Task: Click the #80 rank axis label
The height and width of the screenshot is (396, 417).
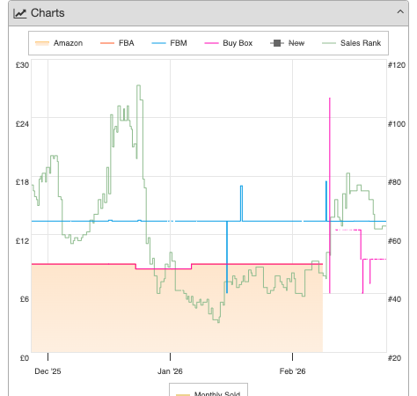Action: [x=394, y=182]
